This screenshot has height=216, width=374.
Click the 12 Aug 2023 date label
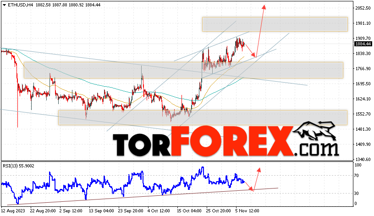13,211
